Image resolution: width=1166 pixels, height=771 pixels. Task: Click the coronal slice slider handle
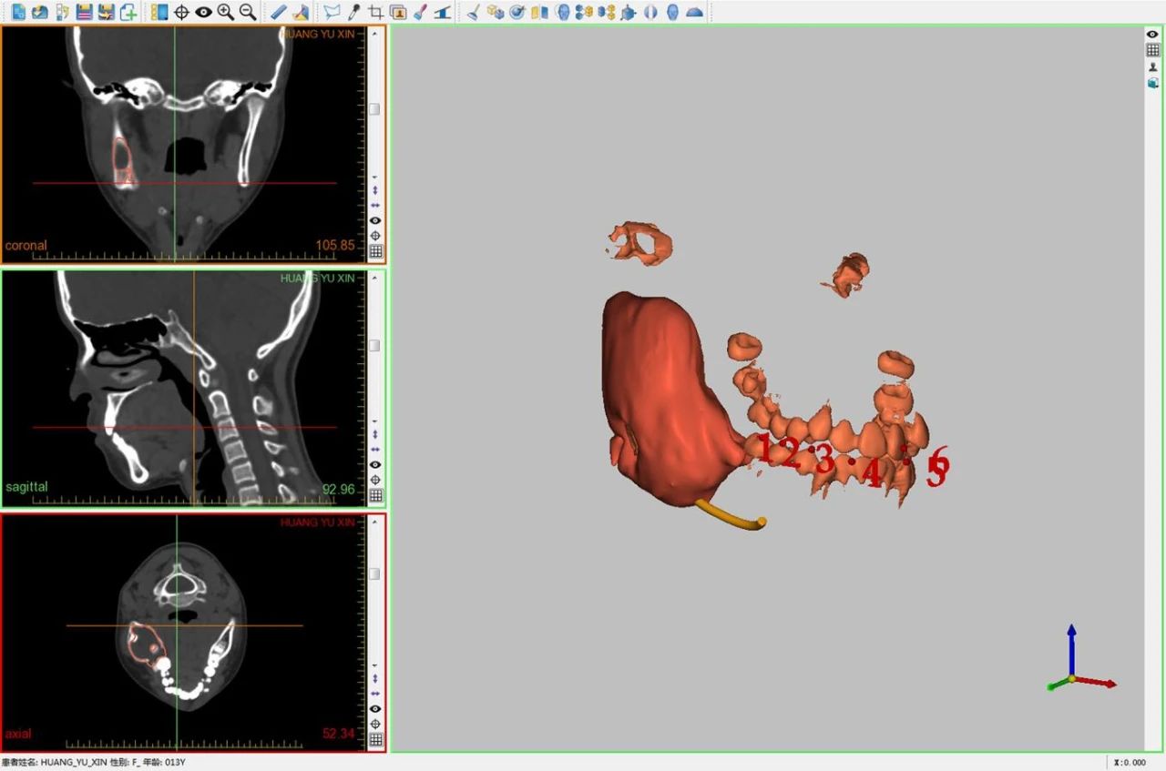[x=374, y=109]
